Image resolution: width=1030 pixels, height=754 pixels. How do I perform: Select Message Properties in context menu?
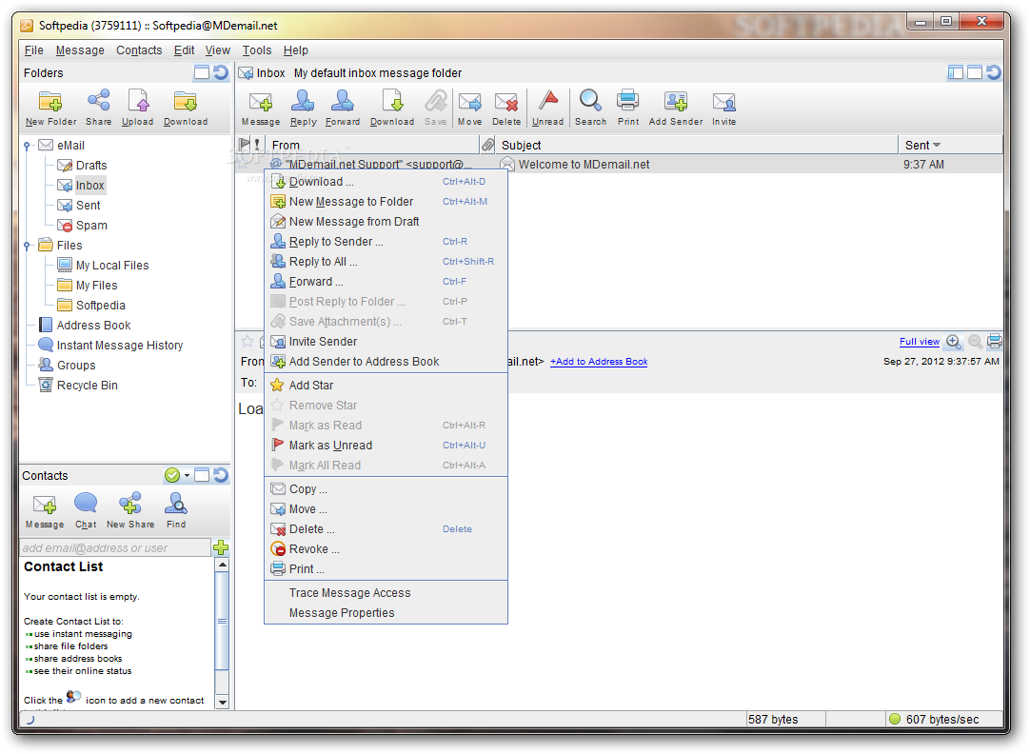[x=386, y=613]
